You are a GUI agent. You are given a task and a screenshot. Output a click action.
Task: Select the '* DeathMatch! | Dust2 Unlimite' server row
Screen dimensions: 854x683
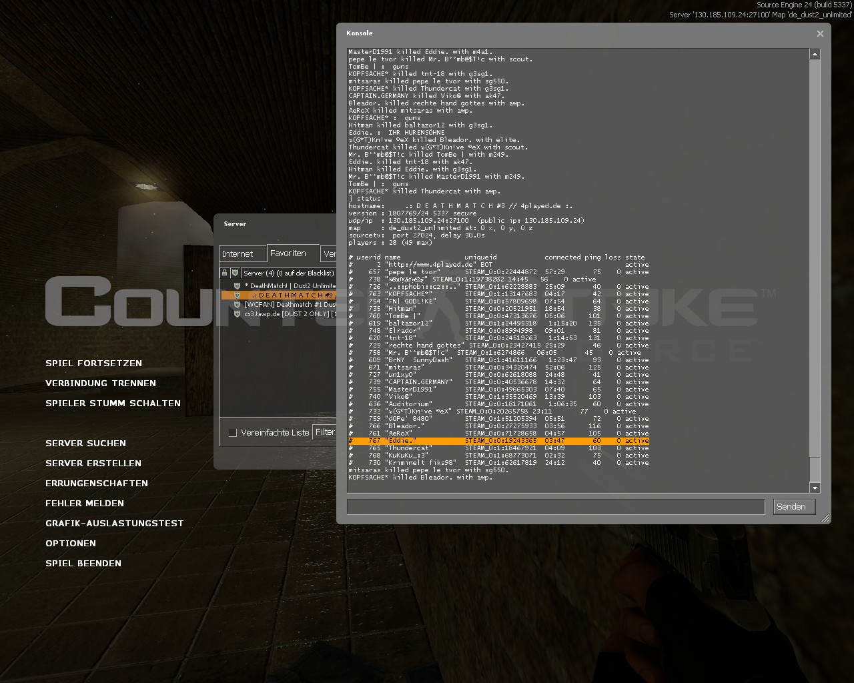click(278, 285)
